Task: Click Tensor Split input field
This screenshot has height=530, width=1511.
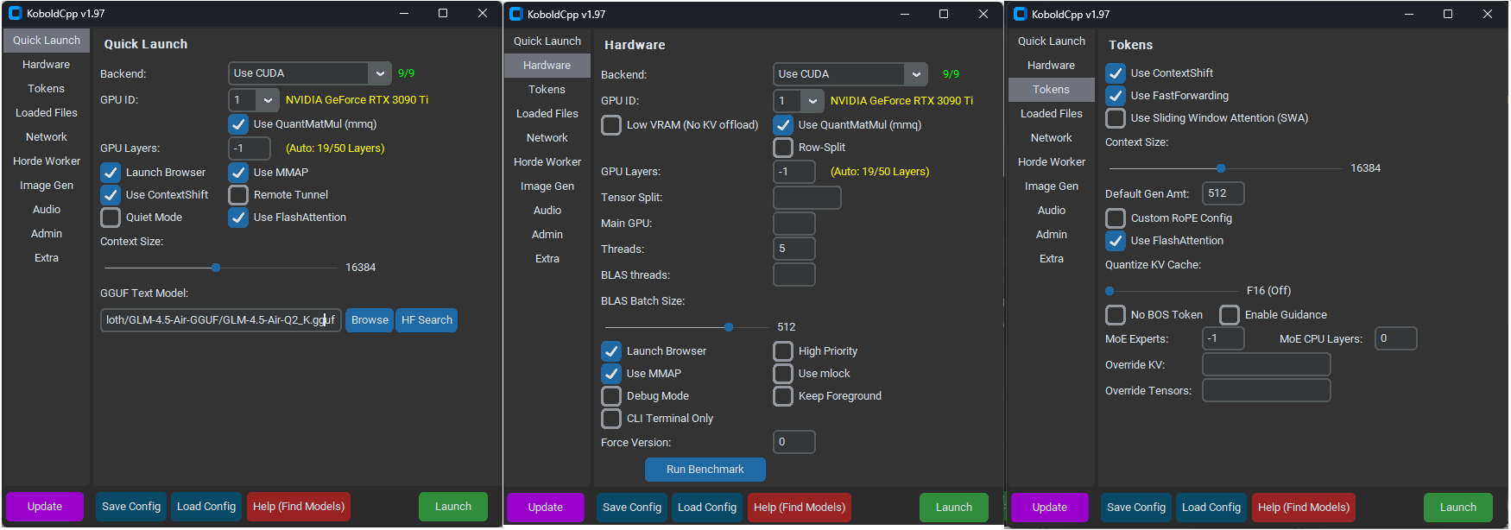Action: 807,197
